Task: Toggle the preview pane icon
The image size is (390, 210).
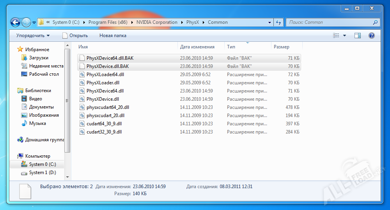Action: pos(357,36)
